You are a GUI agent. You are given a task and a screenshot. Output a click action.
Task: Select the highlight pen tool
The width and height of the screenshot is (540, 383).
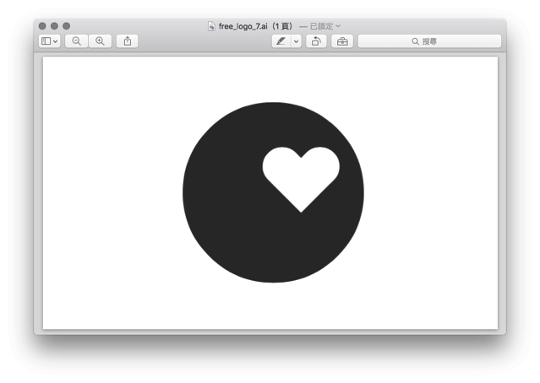(281, 41)
